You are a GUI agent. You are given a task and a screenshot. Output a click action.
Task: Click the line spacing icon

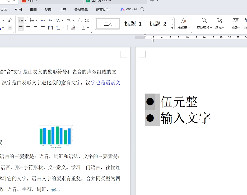(x=58, y=28)
